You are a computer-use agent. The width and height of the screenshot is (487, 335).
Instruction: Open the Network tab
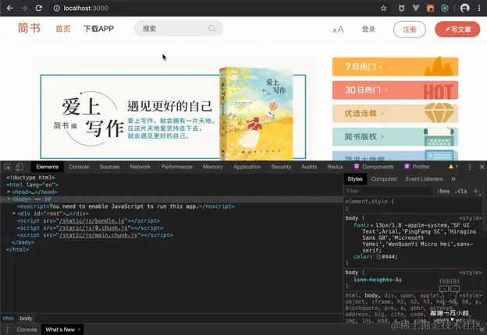140,167
